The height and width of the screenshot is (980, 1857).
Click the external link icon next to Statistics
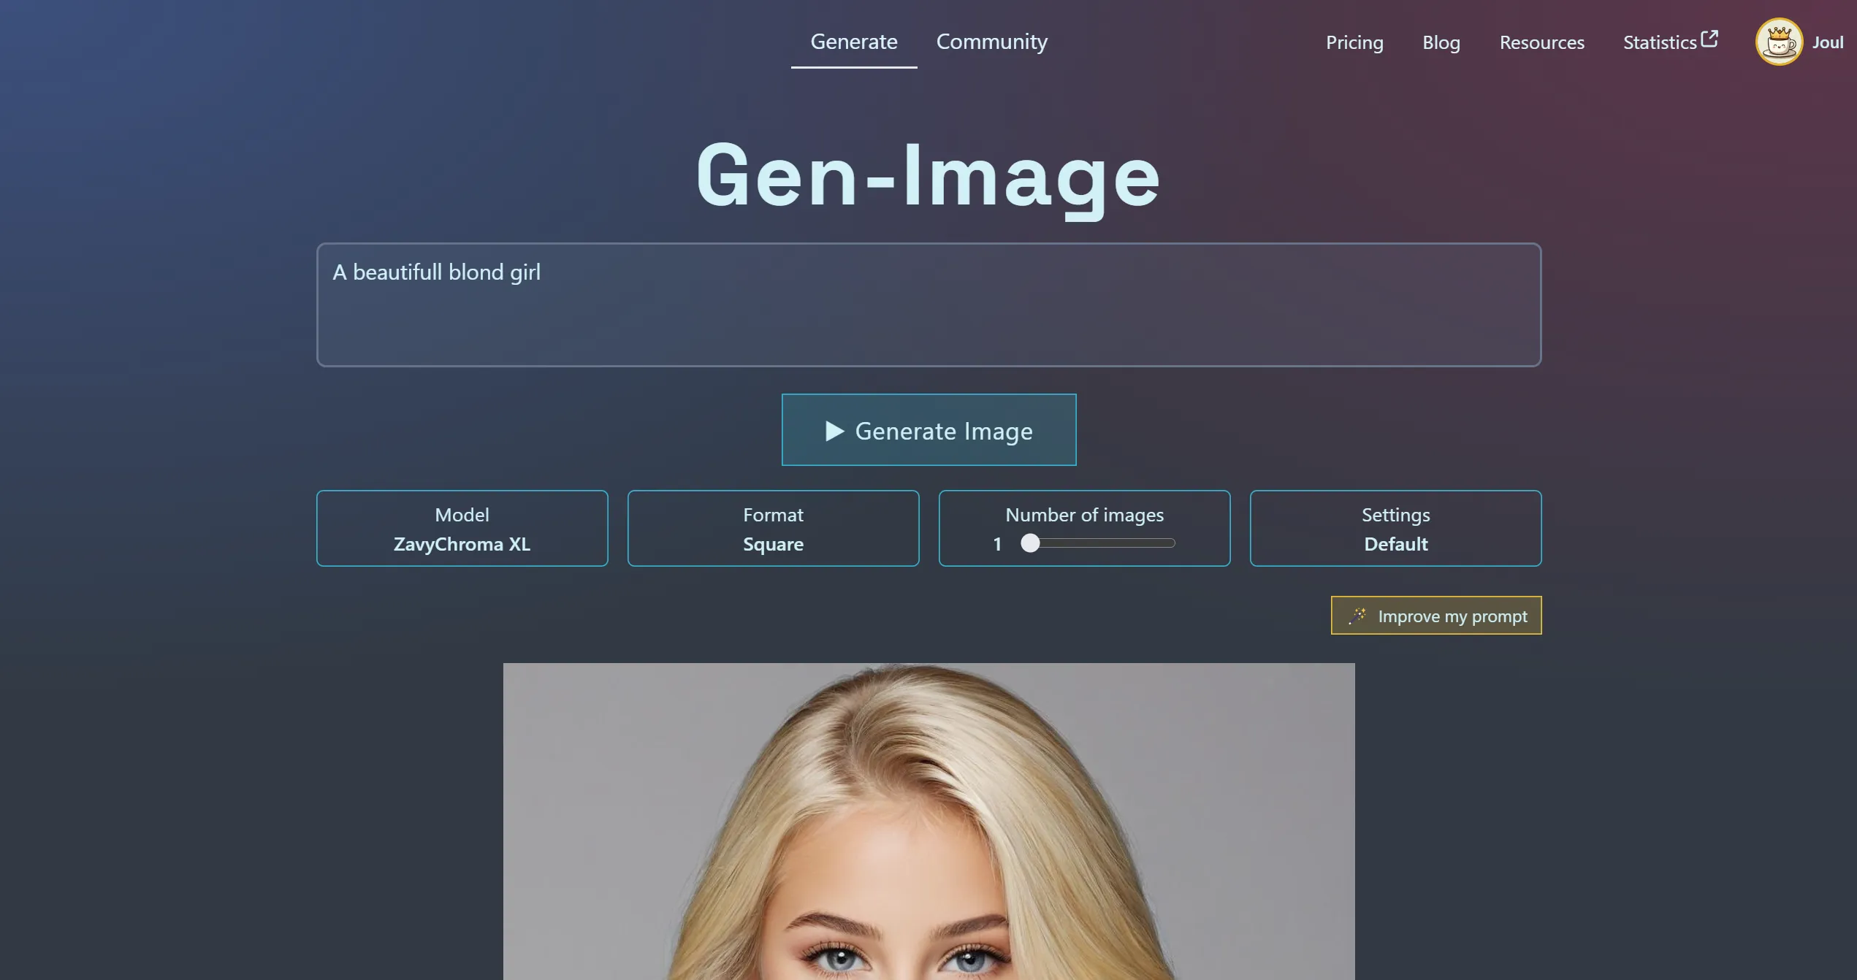(1709, 38)
